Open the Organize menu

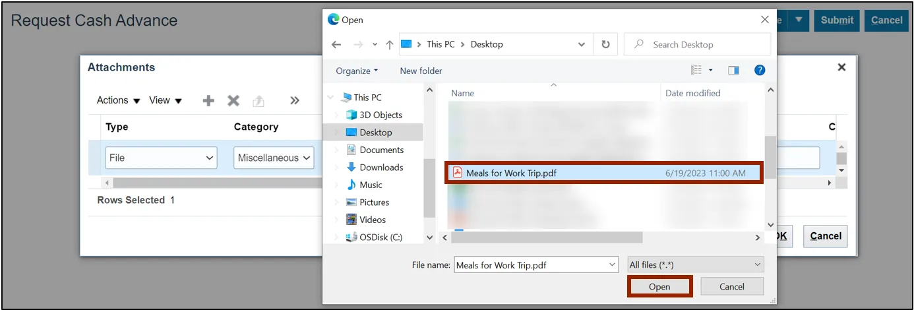coord(357,71)
